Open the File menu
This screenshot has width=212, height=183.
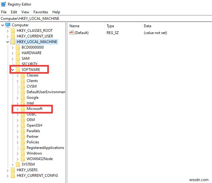4,12
